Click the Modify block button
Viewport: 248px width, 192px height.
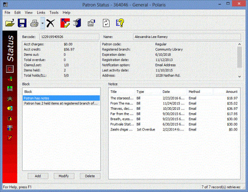tap(64, 176)
